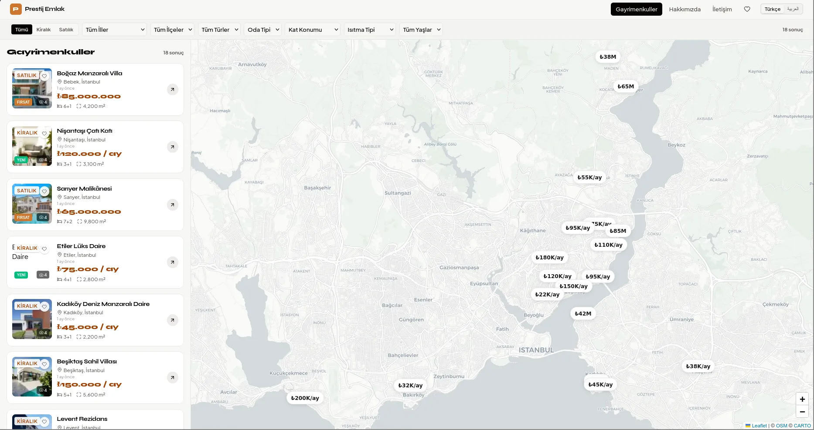The image size is (814, 430).
Task: Select the ₺38K/ay map marker
Action: click(x=698, y=366)
